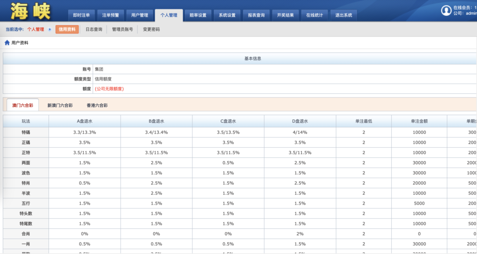Open the 在线统计 page

[314, 15]
